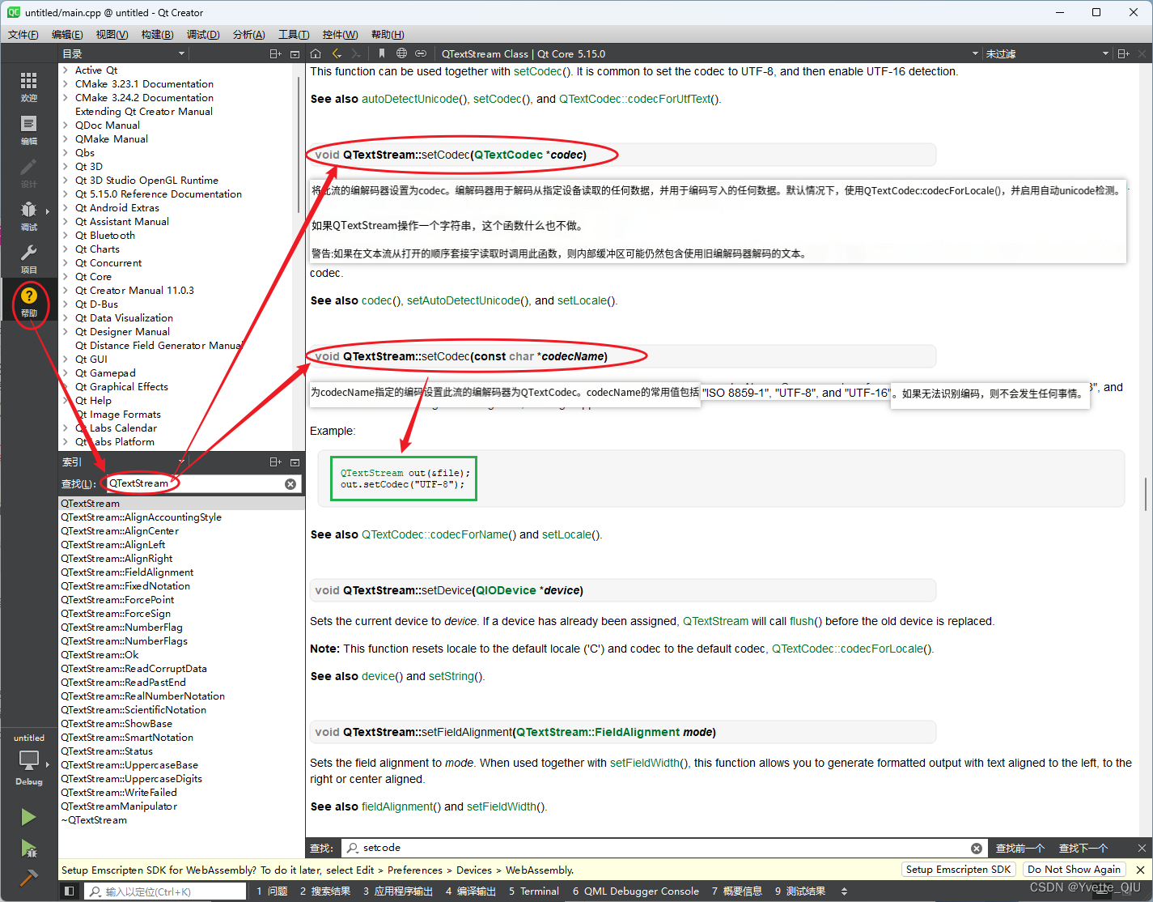Split the contents (目录) side pane
The height and width of the screenshot is (902, 1153).
tap(275, 53)
